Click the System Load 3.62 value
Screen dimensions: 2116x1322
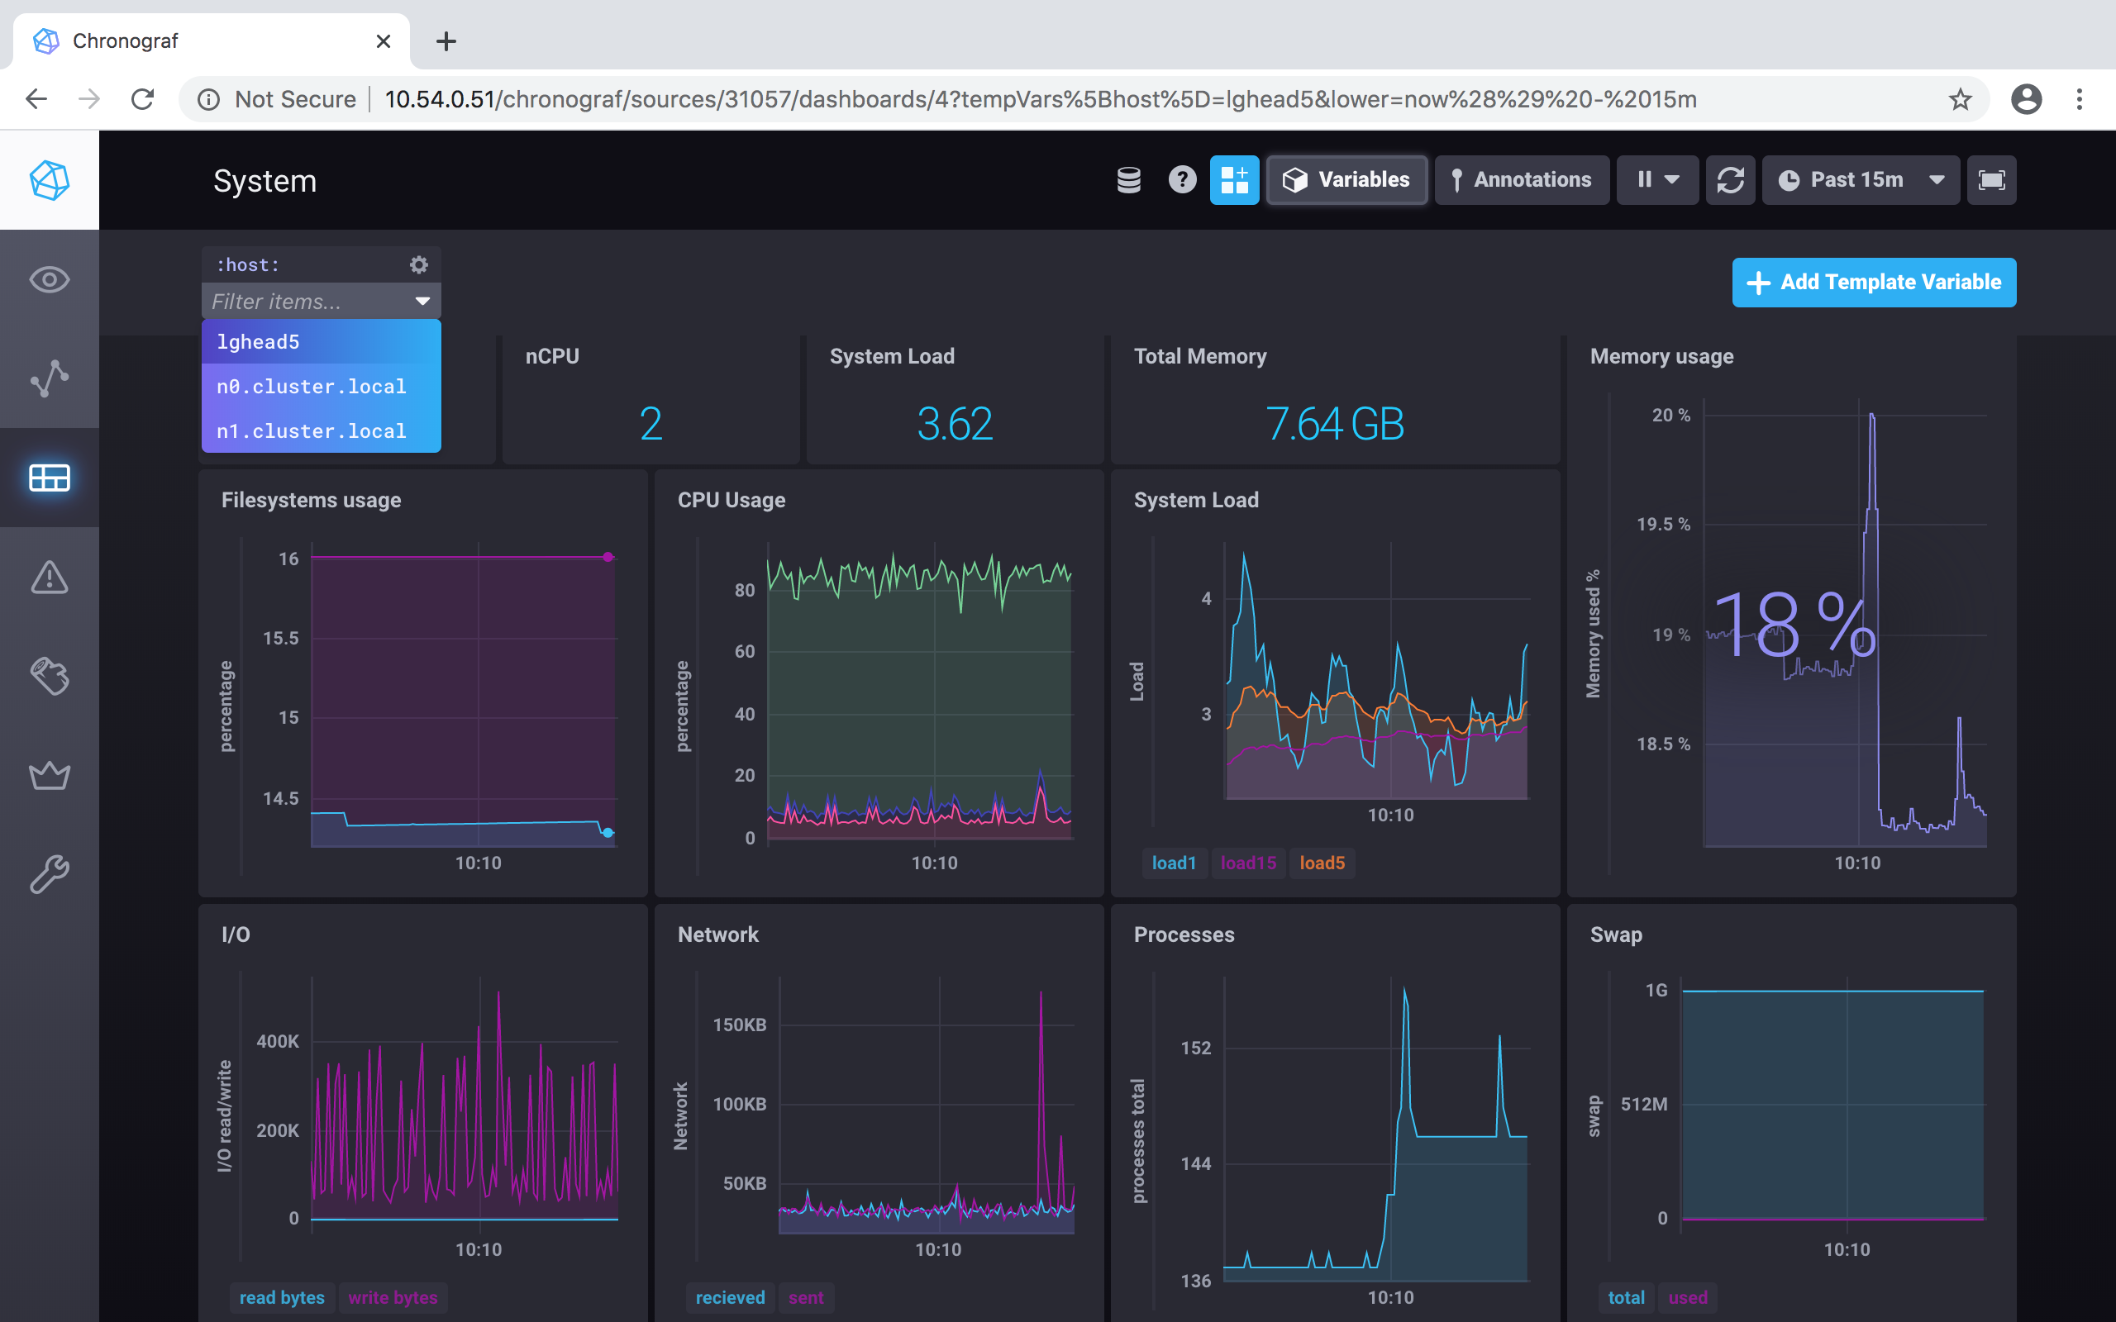955,424
